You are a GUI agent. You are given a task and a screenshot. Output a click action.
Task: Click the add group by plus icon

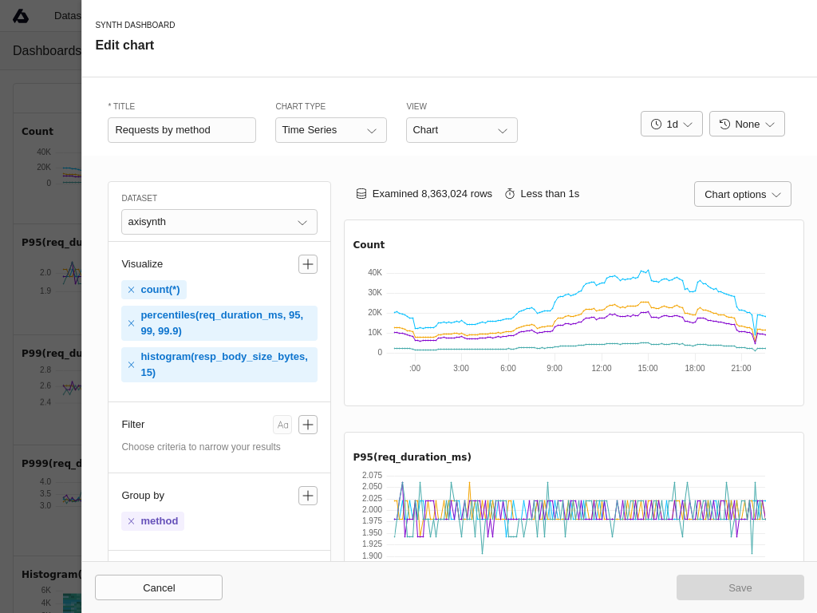[308, 496]
